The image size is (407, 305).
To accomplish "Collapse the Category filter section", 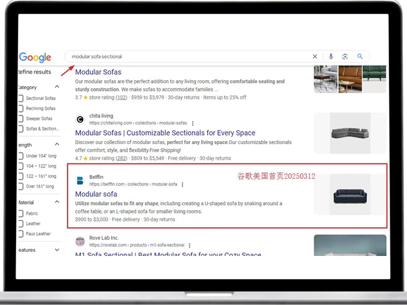I will pyautogui.click(x=57, y=87).
